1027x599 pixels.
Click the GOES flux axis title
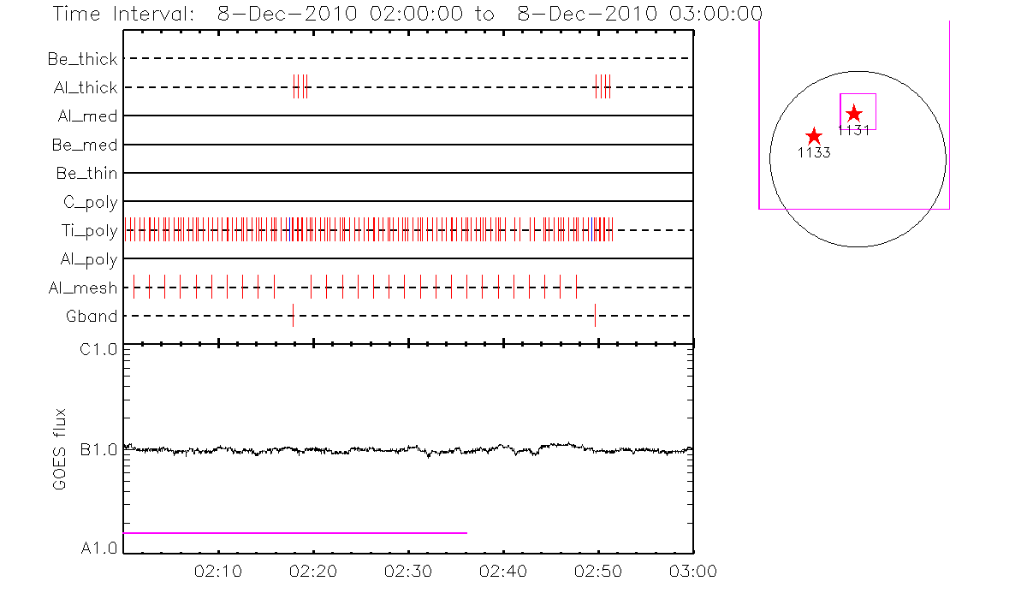[60, 449]
